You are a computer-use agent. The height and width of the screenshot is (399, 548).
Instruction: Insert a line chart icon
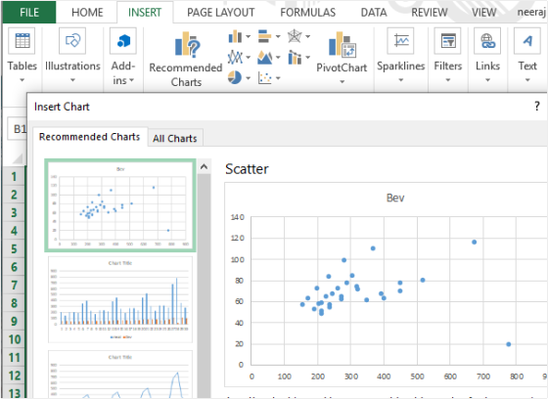[235, 58]
